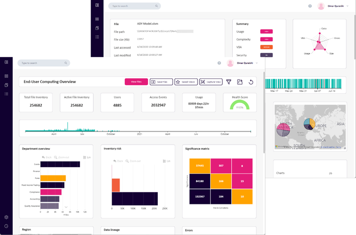Image resolution: width=356 pixels, height=235 pixels.
Task: Open settings gear in the sidebar
Action: pyautogui.click(x=6, y=217)
